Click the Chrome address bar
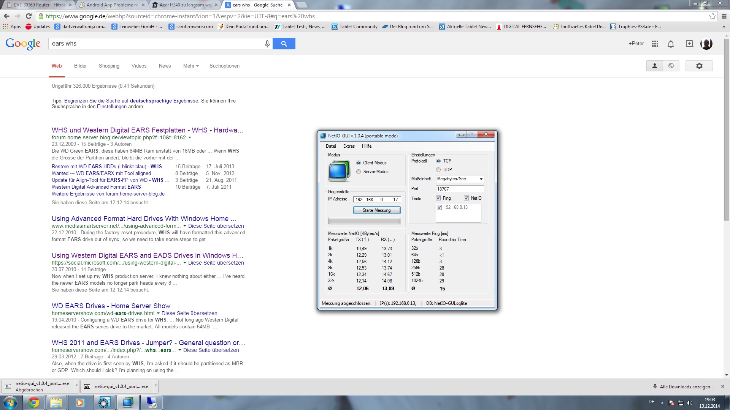 coord(373,16)
